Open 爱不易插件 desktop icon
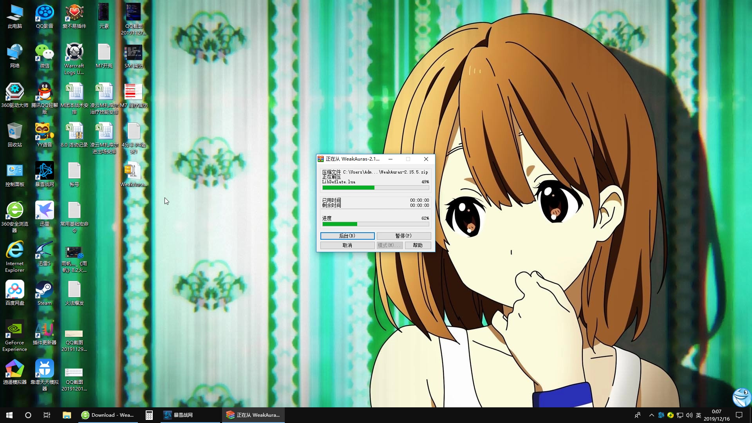This screenshot has width=752, height=423. [x=74, y=16]
